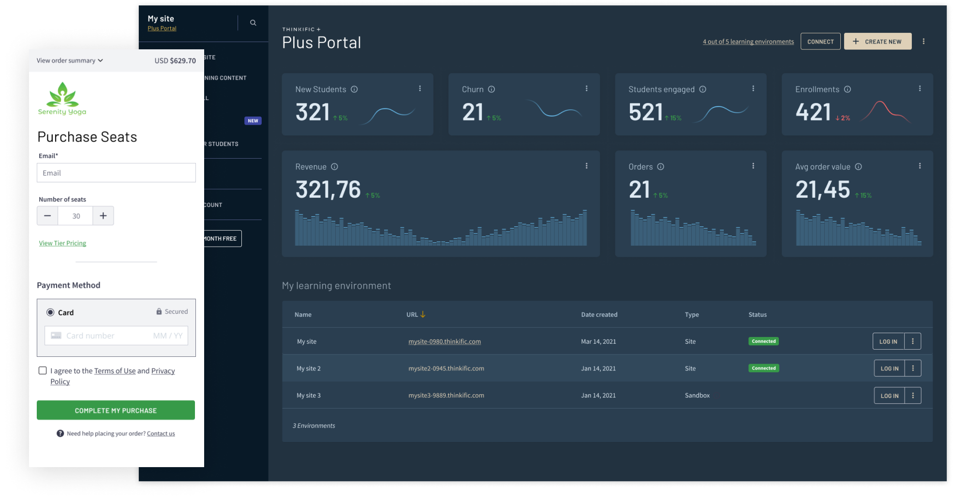Click the CONNECT button

tap(820, 42)
